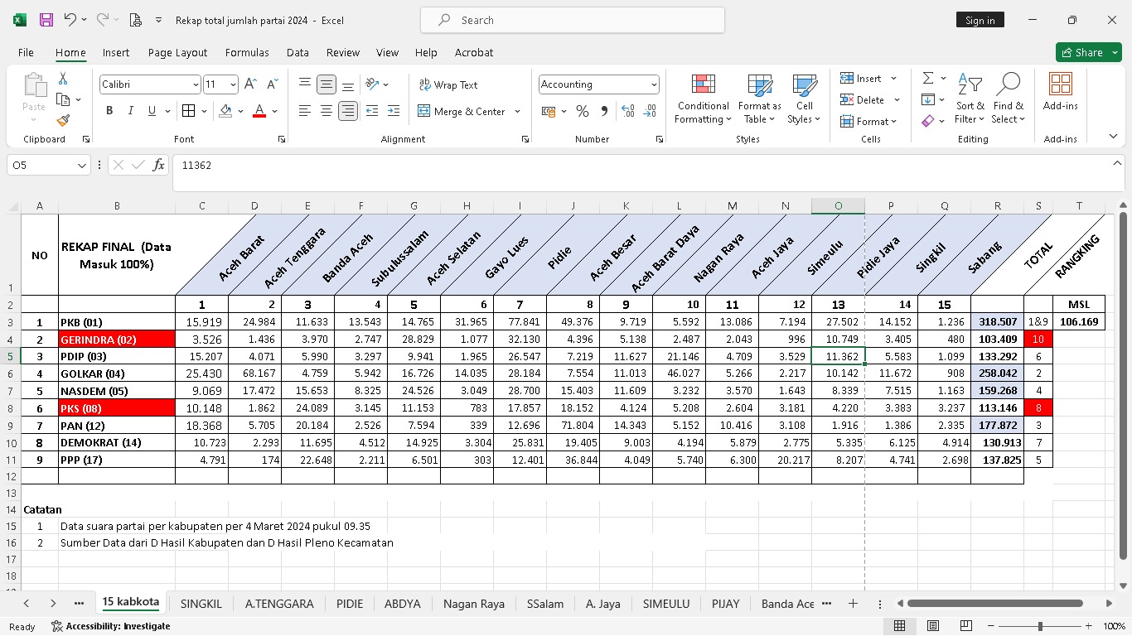Apply Percent Style number format
1132x636 pixels.
[583, 111]
